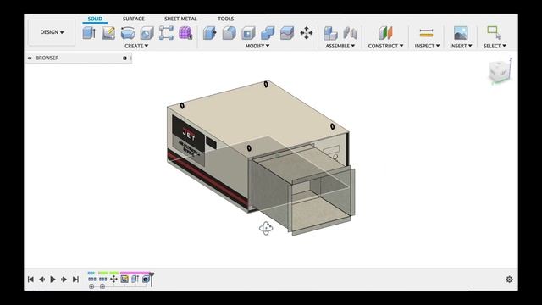Open timeline settings gear
The width and height of the screenshot is (542, 305).
[x=510, y=280]
